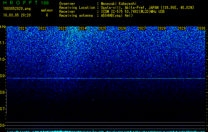Click the 2028 time marker
Image resolution: width=208 pixels, height=132 pixels.
point(162,28)
